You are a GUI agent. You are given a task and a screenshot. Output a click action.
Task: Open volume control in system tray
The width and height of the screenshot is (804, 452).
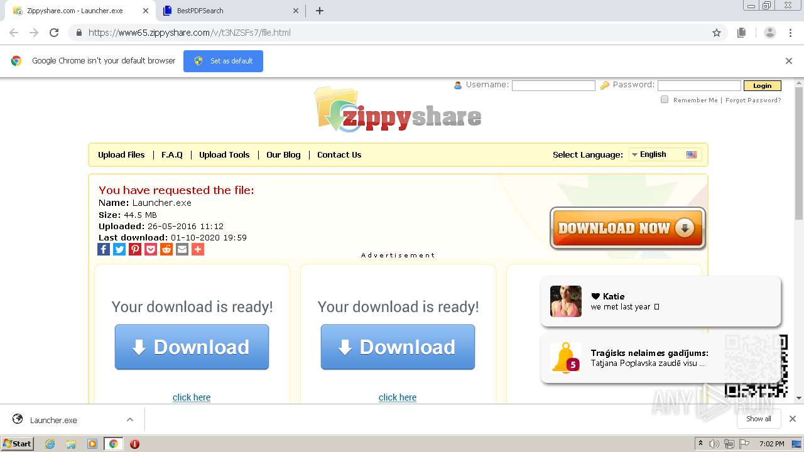click(714, 444)
